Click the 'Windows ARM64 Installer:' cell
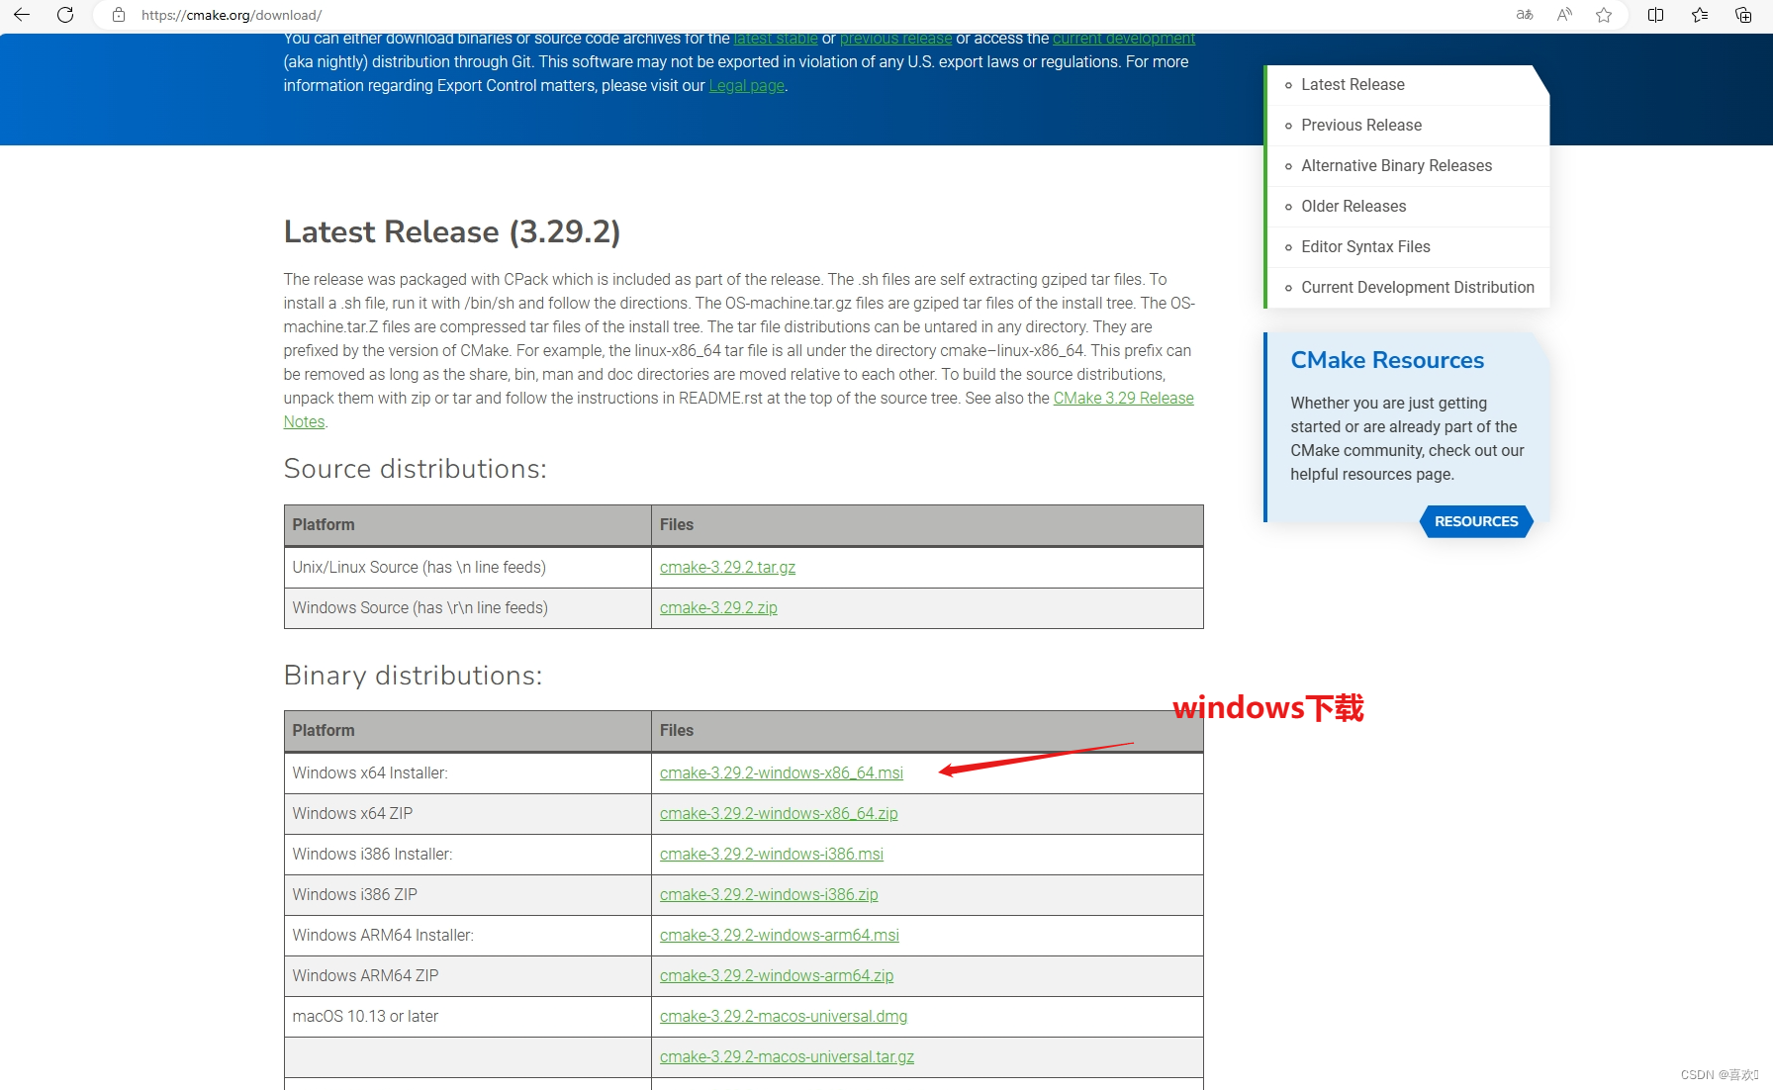 [x=467, y=936]
